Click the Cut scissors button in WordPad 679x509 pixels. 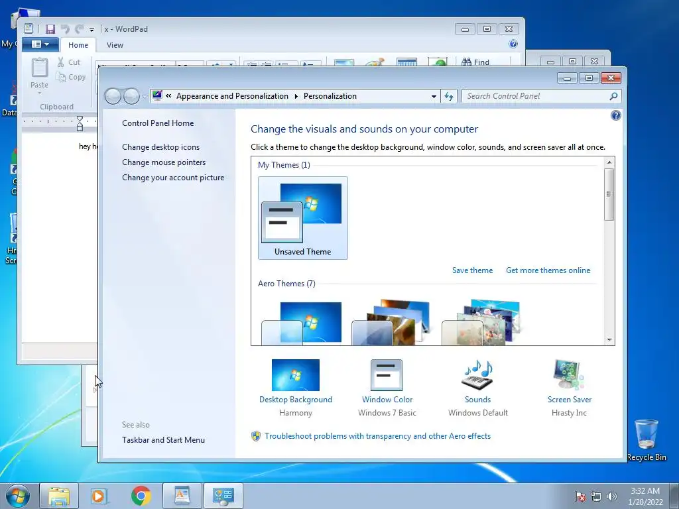[69, 62]
